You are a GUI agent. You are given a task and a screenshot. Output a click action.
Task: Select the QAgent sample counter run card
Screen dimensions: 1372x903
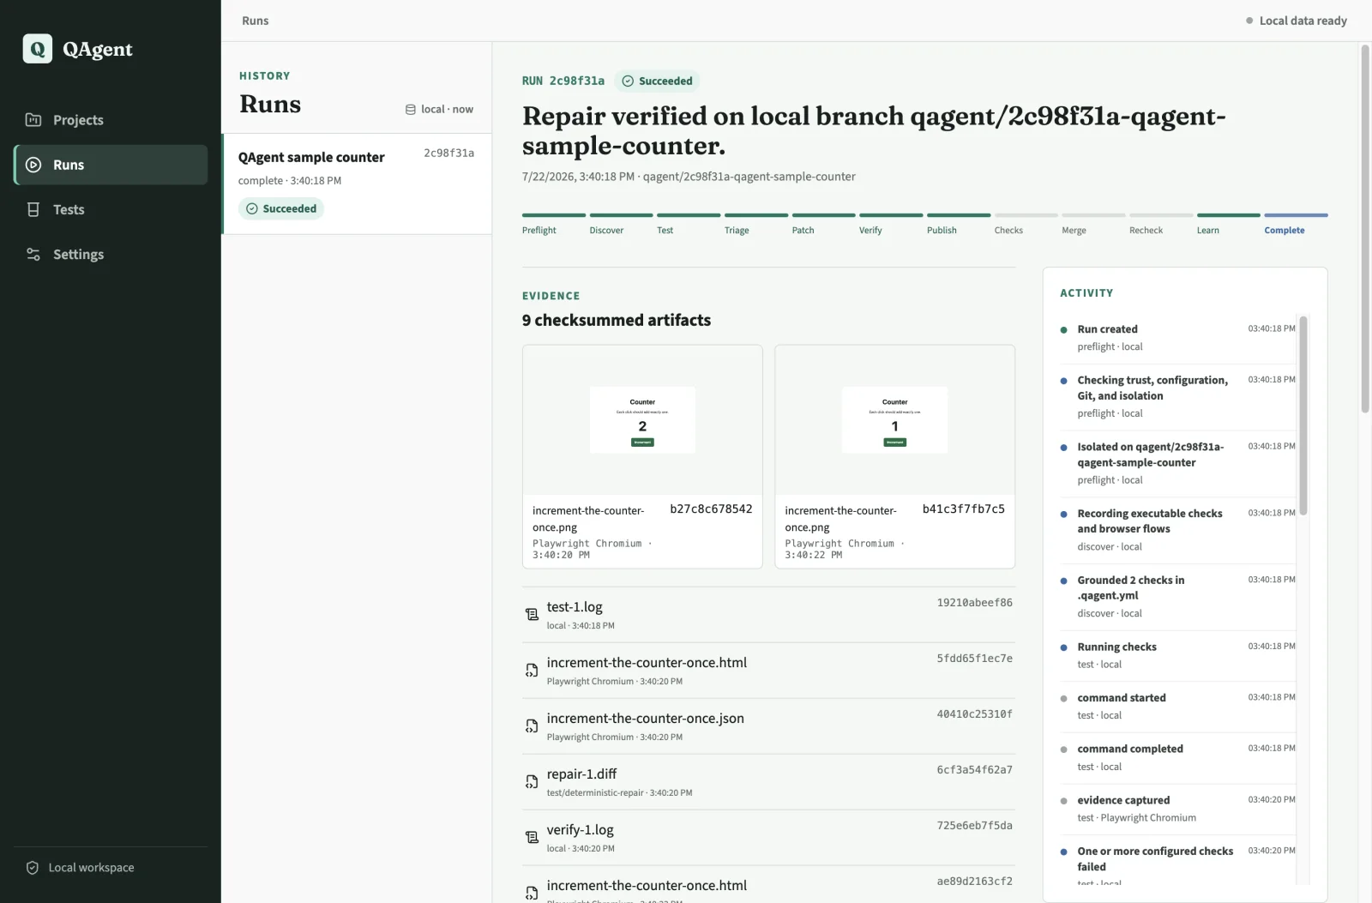click(x=357, y=184)
